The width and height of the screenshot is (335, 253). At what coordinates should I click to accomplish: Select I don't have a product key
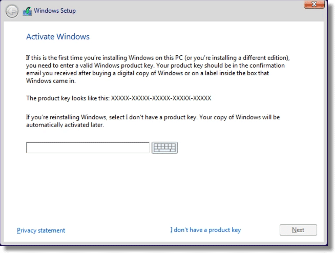point(205,230)
